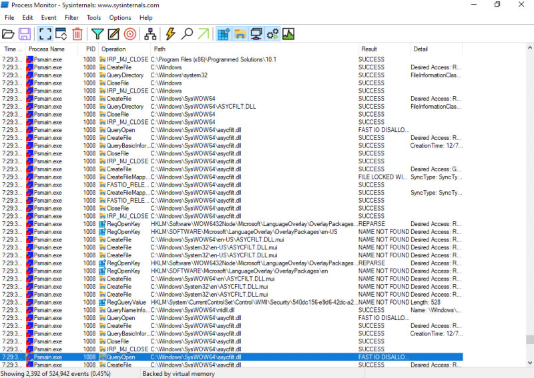Toggle the Capture events icon
The image size is (534, 378).
[x=45, y=34]
